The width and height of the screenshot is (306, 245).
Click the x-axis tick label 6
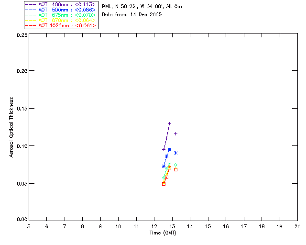(x=47, y=226)
